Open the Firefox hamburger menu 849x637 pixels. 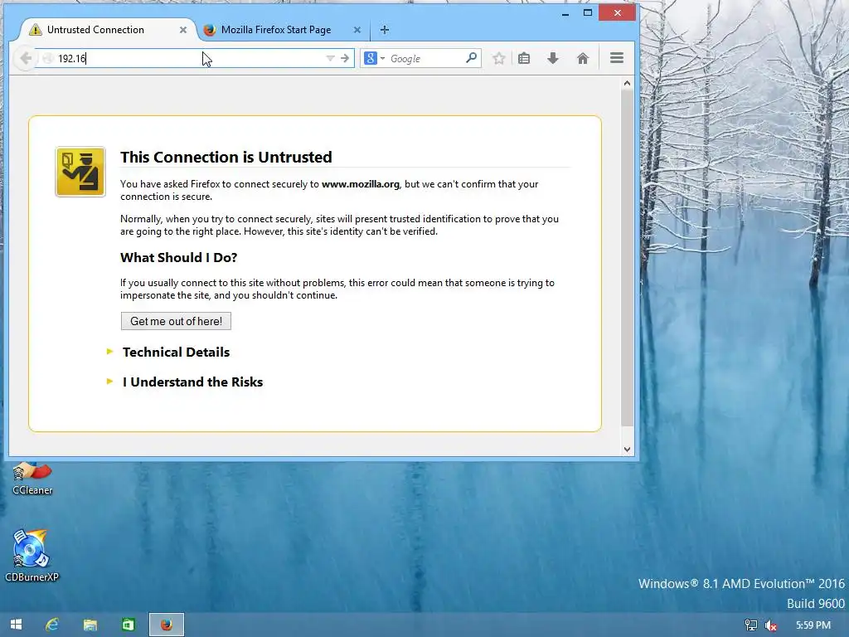click(x=617, y=58)
